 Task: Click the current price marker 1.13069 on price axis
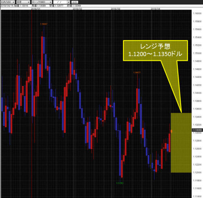(197, 130)
